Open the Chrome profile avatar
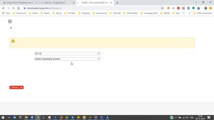The height and width of the screenshot is (120, 214). coord(205,8)
